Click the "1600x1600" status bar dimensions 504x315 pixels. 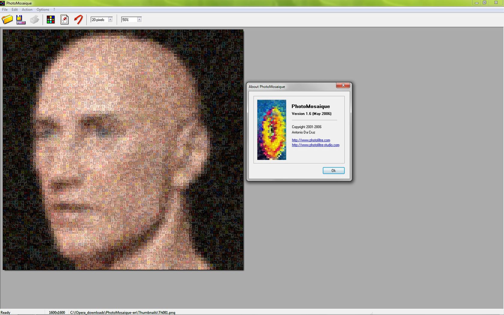pos(57,312)
